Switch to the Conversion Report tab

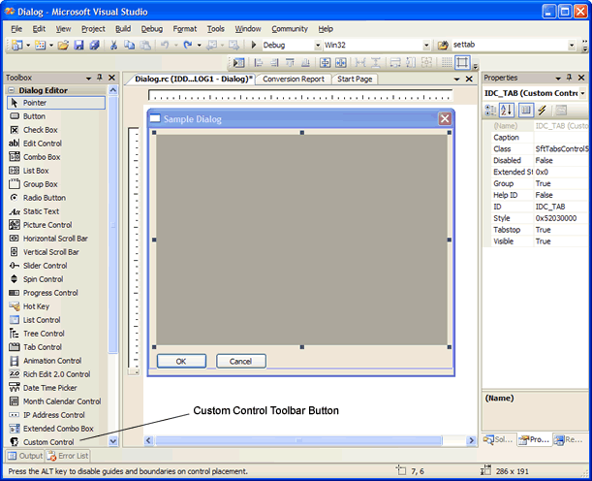294,80
